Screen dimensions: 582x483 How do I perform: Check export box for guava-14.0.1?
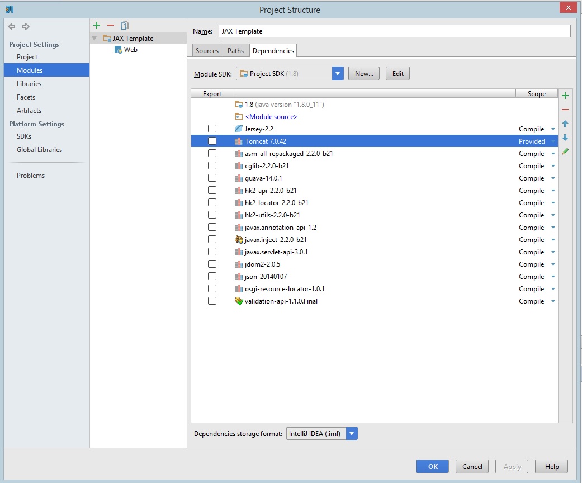click(x=212, y=178)
